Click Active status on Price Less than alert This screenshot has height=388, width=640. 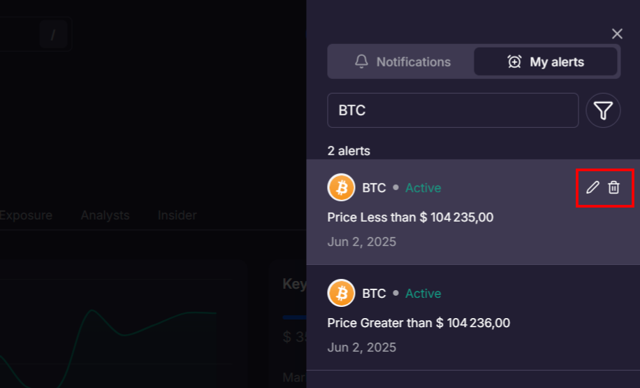423,188
